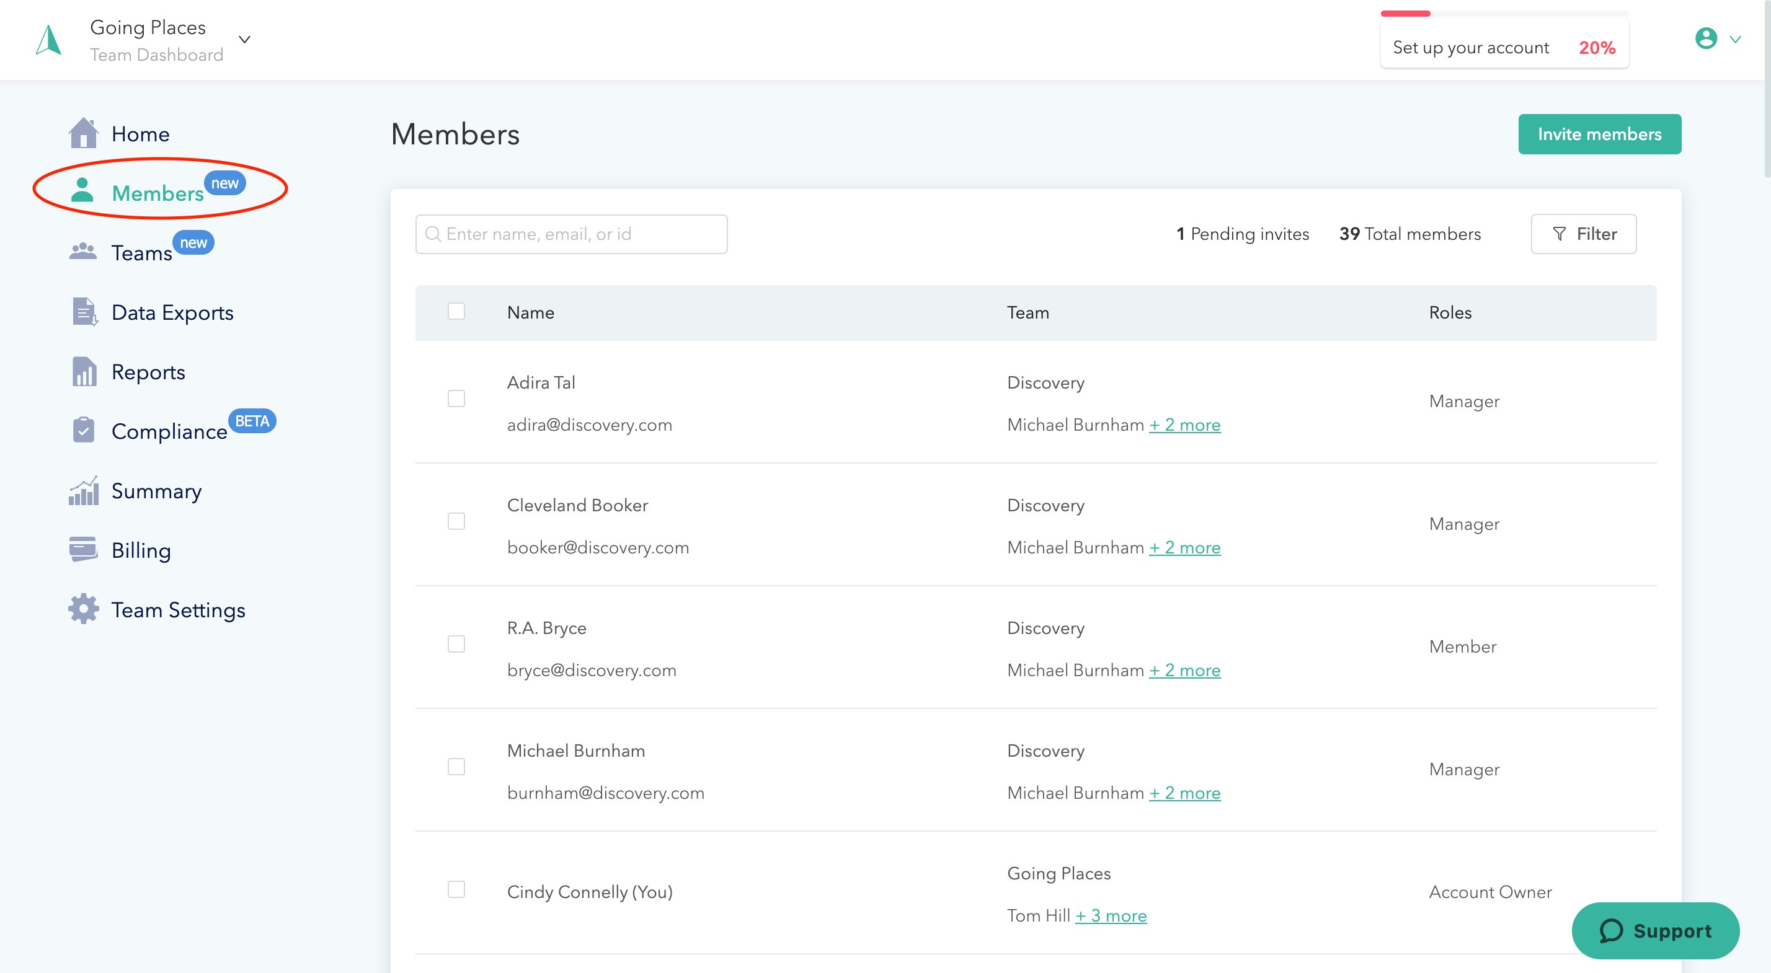Click the page vertical scrollbar

pos(1767,89)
